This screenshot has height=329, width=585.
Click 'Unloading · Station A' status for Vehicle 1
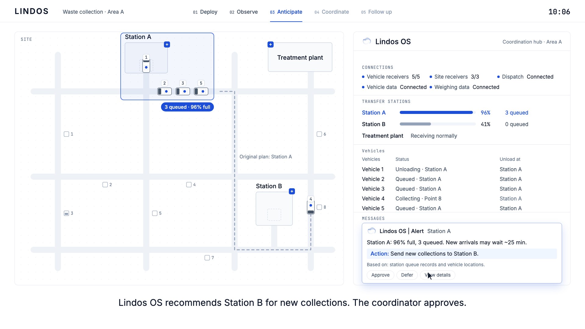(421, 169)
